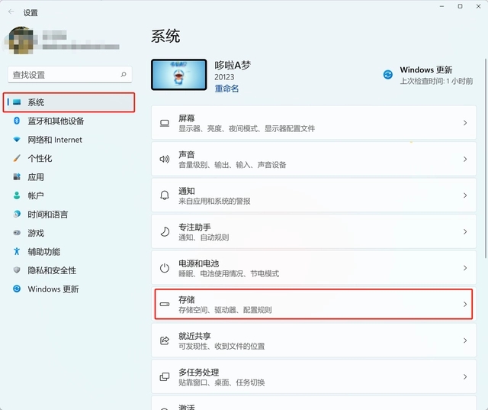488x410 pixels.
Task: Click the 就近共享 share icon
Action: click(x=165, y=341)
